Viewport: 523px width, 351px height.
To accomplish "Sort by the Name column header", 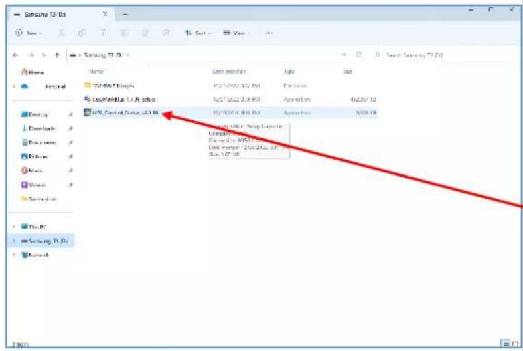I will point(96,72).
